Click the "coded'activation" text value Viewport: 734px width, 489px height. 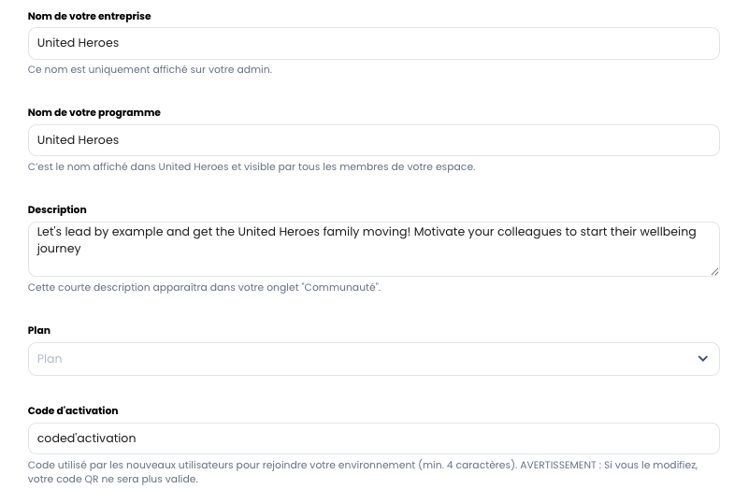86,439
